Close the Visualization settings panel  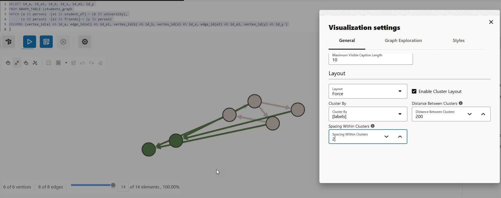491,22
